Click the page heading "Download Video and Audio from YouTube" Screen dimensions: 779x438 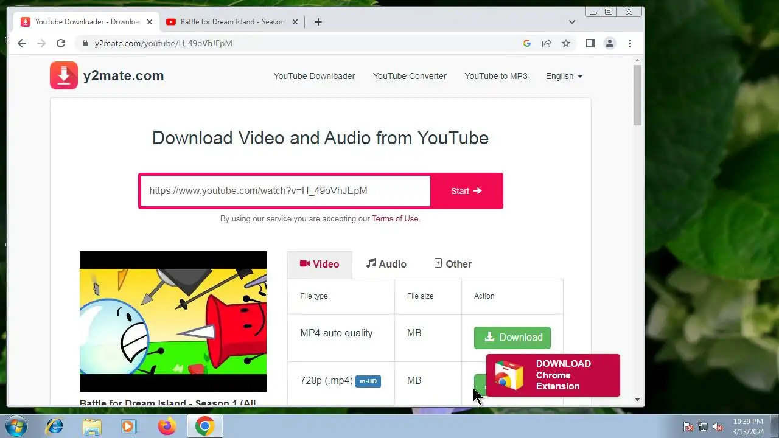tap(320, 138)
